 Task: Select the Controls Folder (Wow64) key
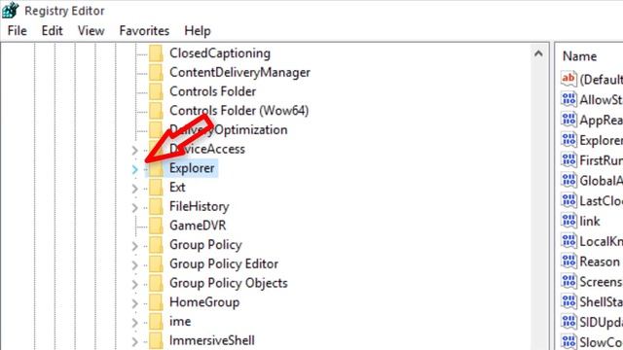(238, 110)
